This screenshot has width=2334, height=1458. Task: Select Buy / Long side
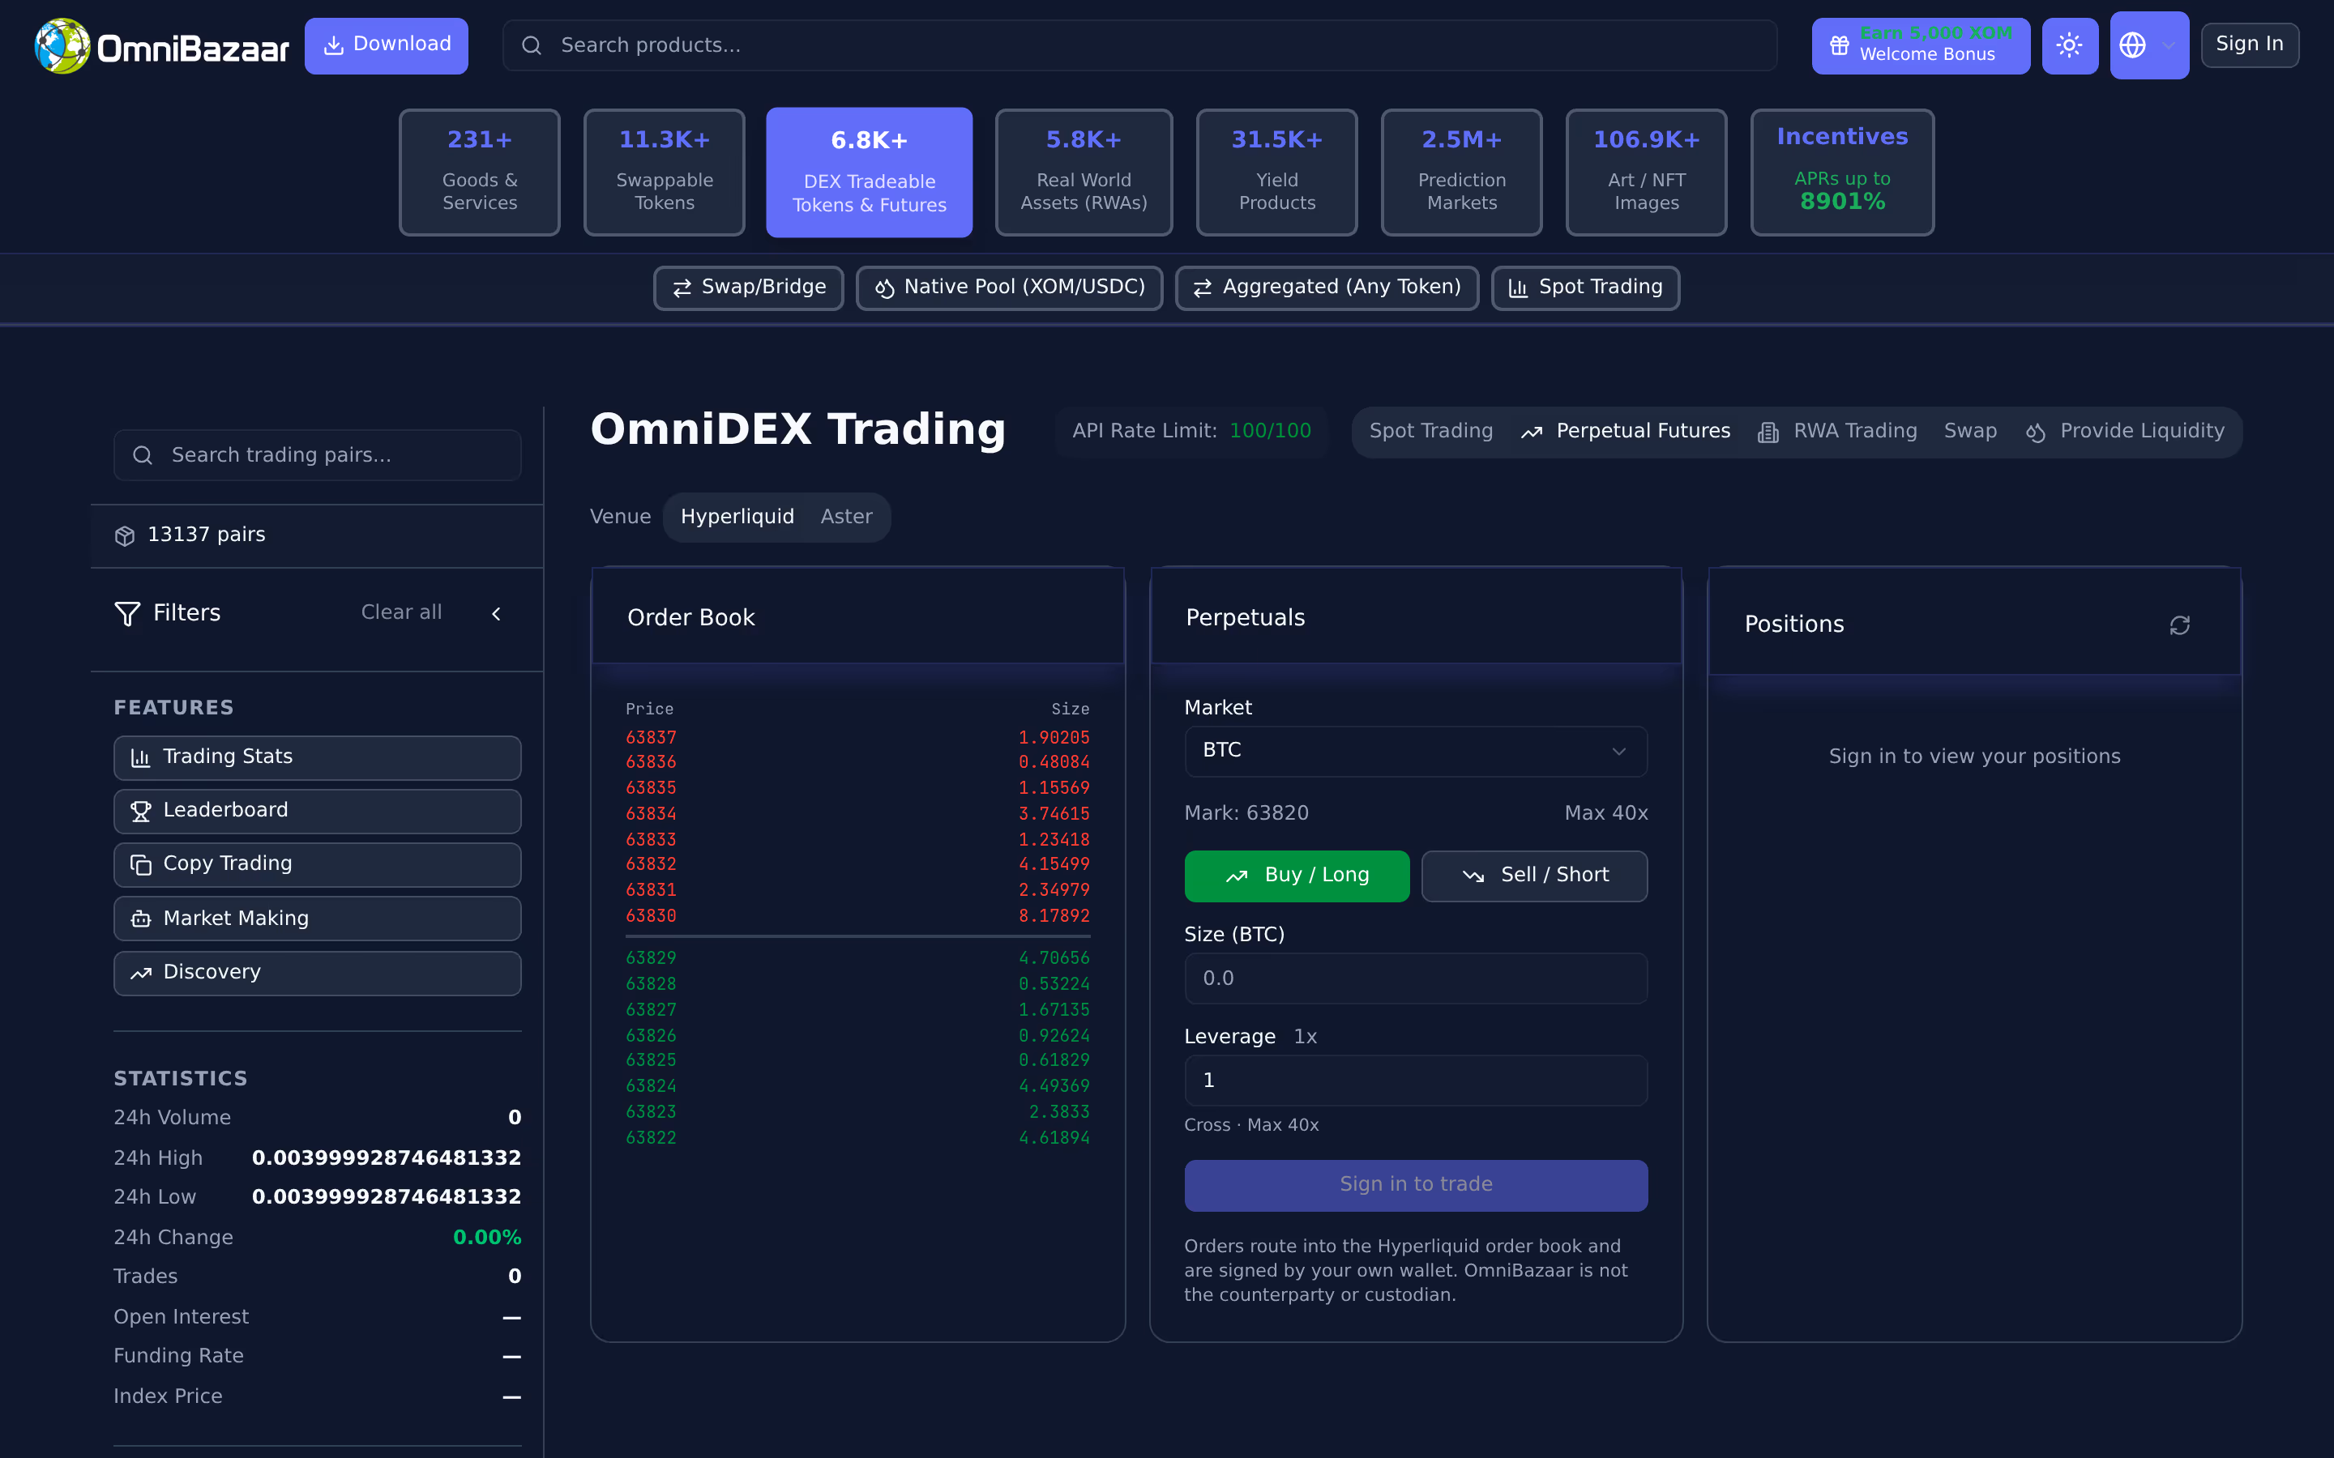point(1297,876)
